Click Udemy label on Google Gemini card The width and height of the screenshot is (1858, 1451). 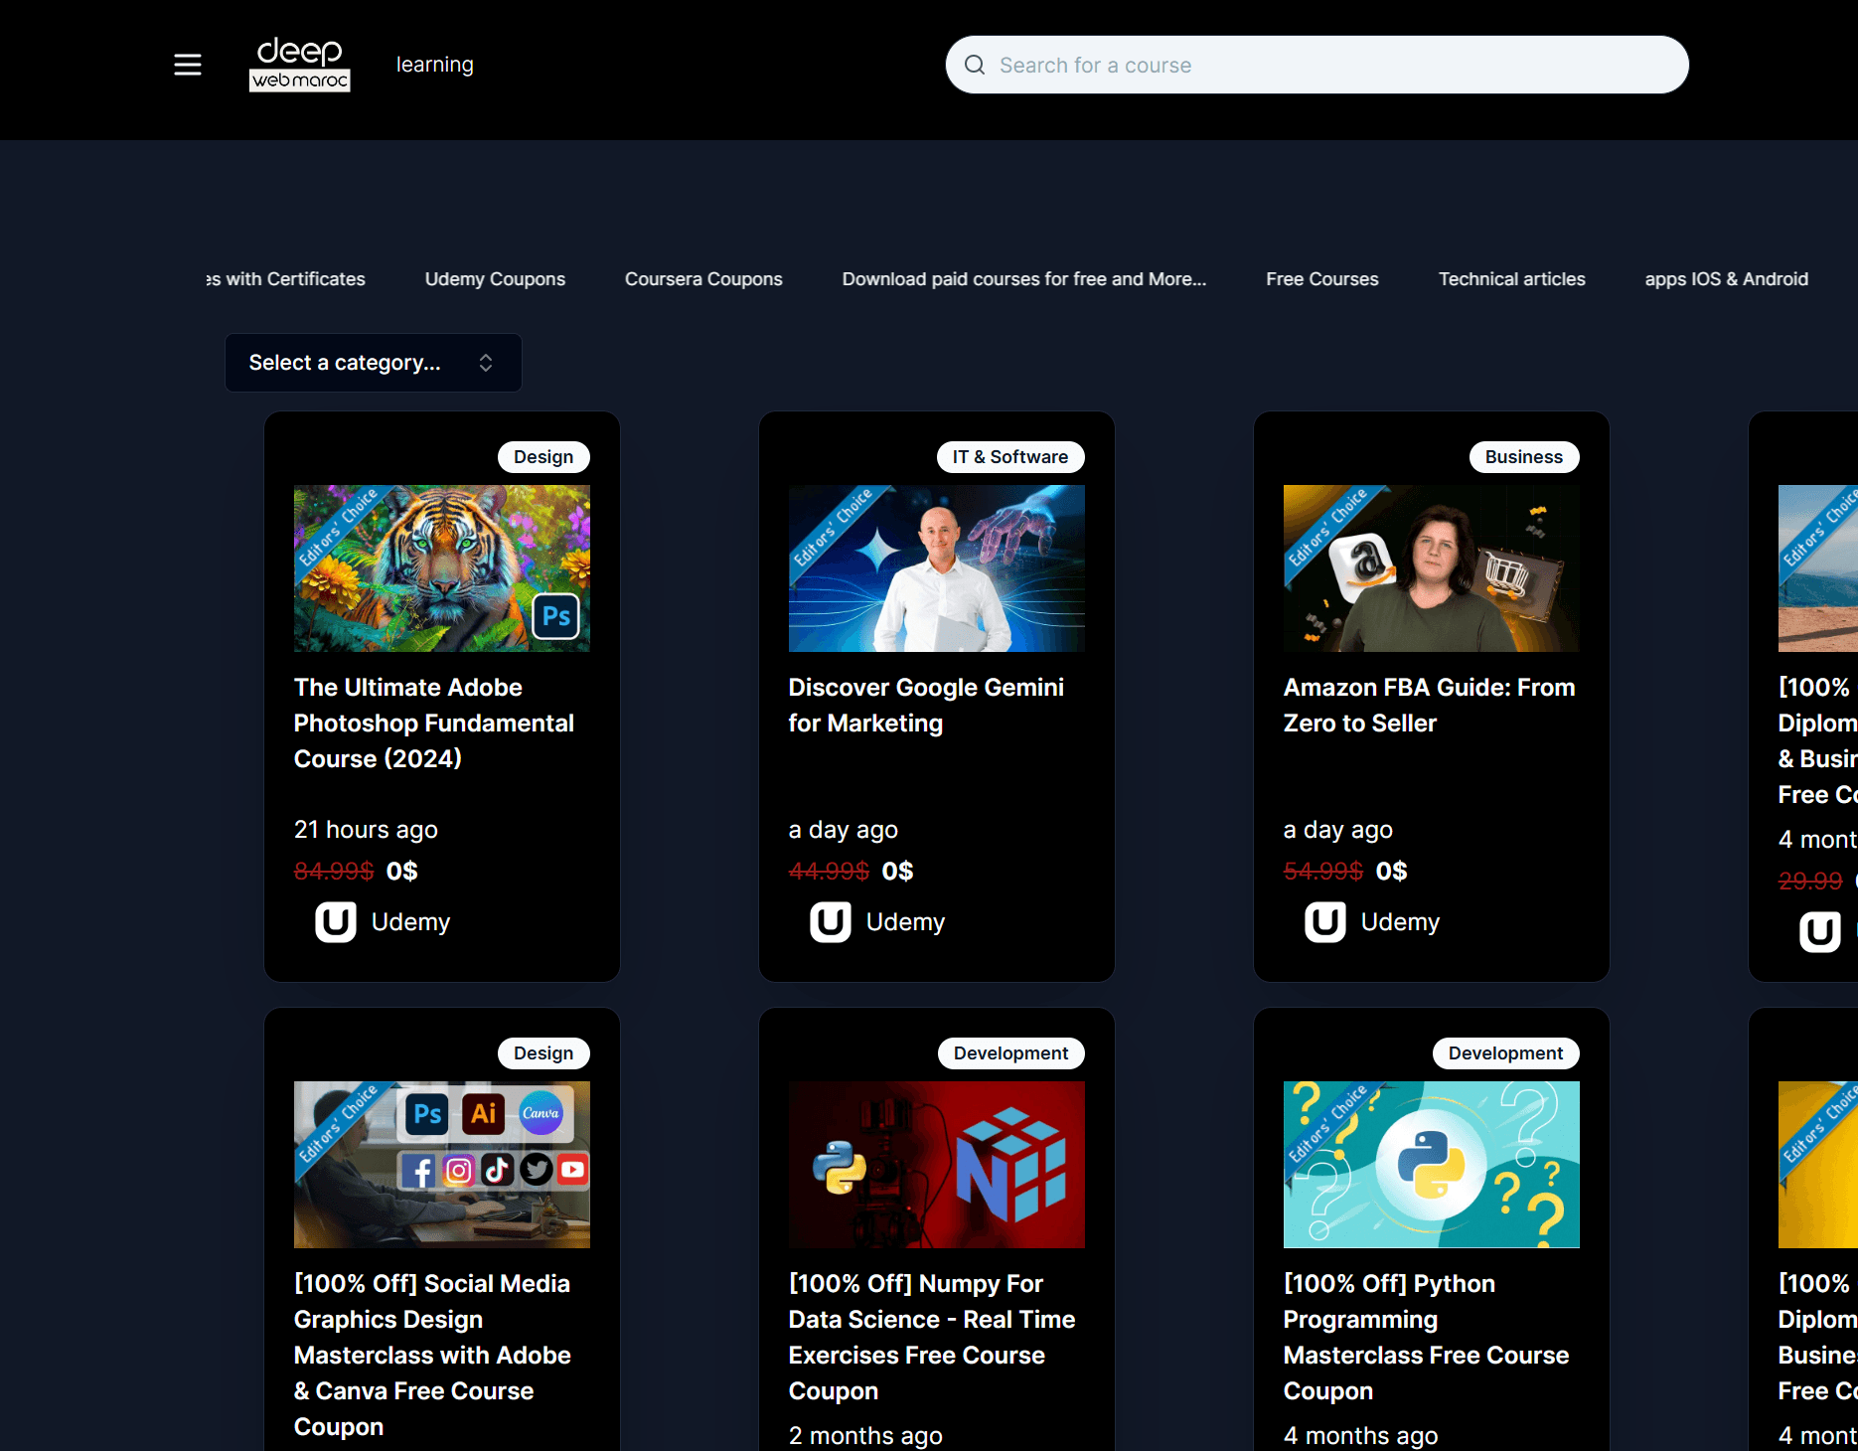pos(905,922)
